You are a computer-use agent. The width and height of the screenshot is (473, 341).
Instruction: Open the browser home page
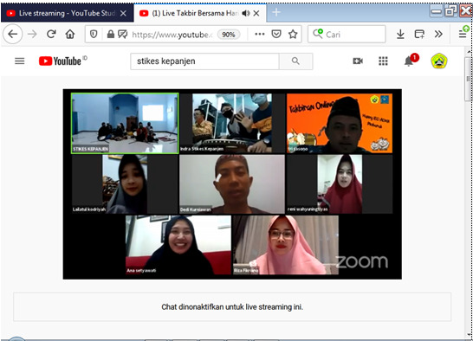(70, 34)
